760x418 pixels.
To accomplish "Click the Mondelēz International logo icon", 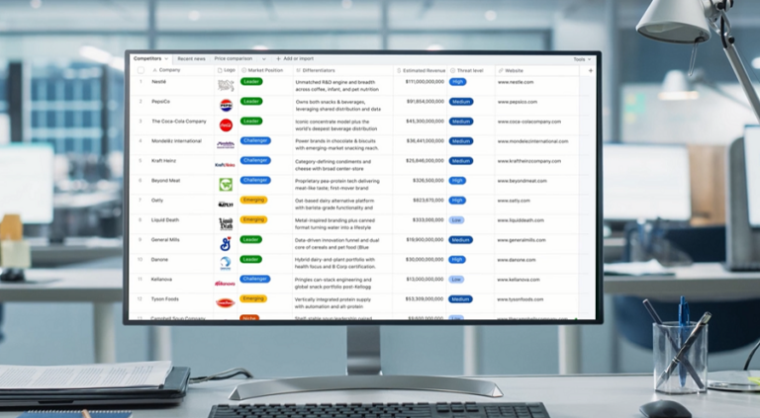I will pos(226,144).
